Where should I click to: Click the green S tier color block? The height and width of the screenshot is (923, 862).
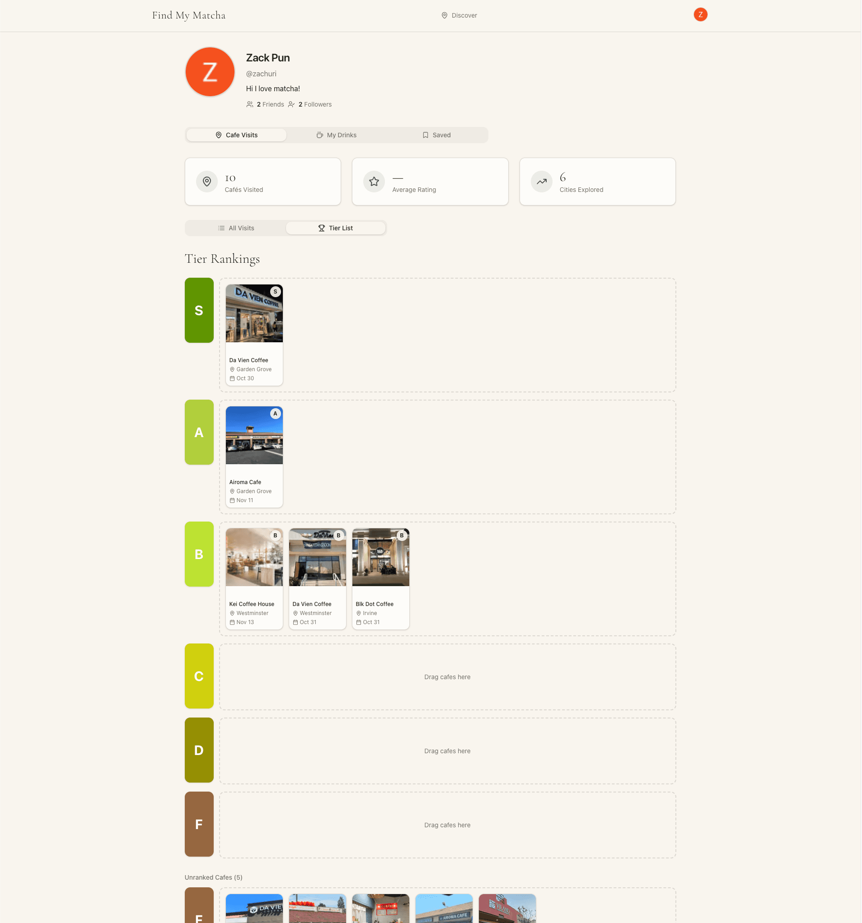[199, 310]
